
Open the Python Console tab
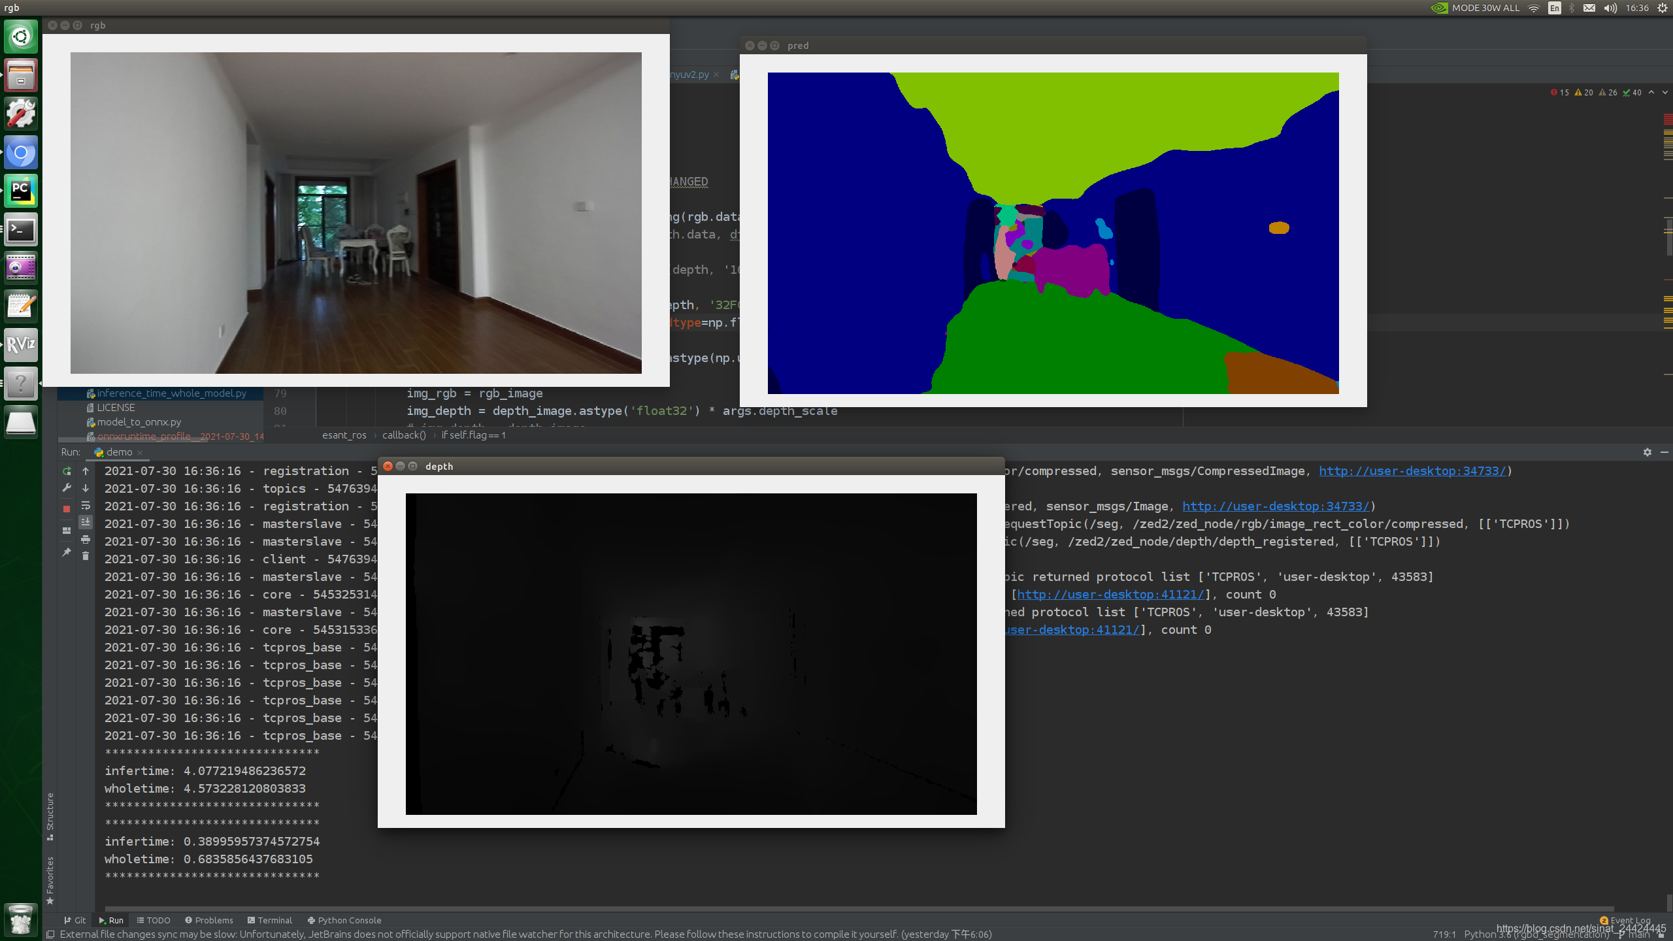pyautogui.click(x=344, y=920)
